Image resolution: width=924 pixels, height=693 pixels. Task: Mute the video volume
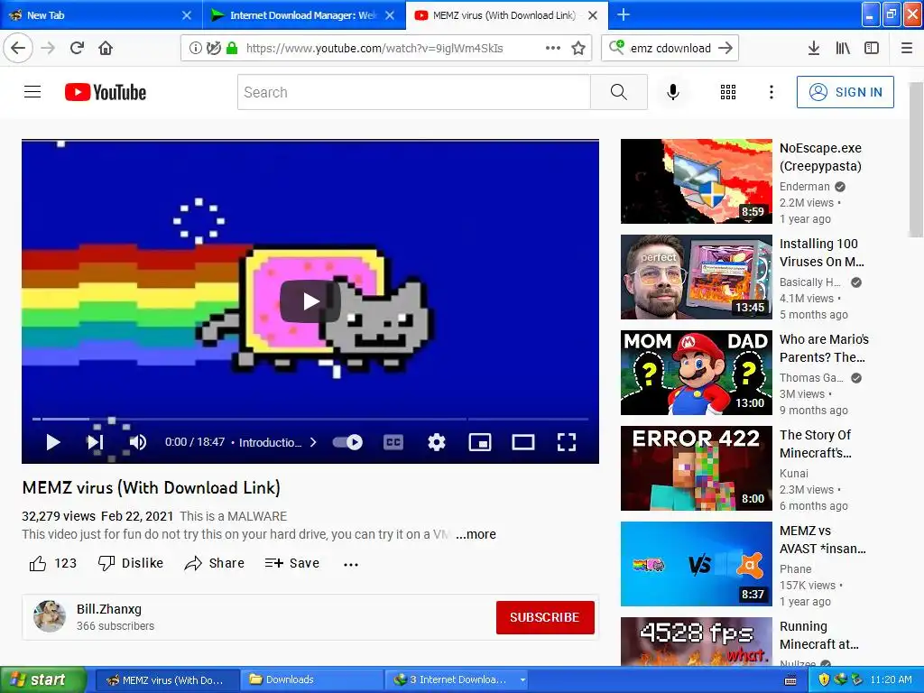point(138,442)
